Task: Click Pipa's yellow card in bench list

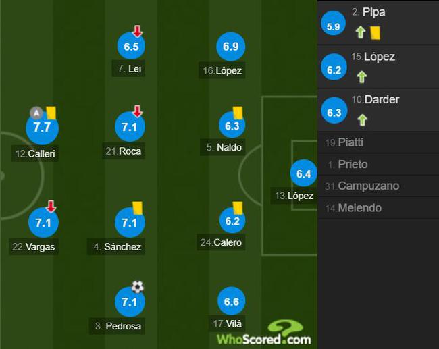Action: pyautogui.click(x=375, y=33)
